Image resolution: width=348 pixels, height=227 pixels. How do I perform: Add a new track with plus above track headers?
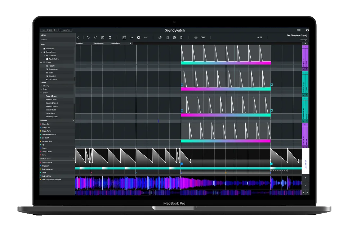(305, 44)
